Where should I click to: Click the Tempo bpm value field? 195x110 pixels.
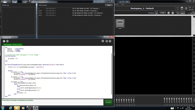pos(183,13)
